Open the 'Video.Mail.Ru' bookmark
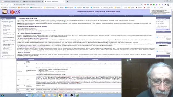 click(x=95, y=8)
